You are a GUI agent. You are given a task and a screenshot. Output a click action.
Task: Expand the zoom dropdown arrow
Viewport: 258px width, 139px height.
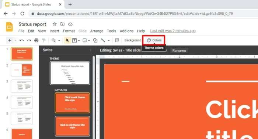[x=59, y=40]
